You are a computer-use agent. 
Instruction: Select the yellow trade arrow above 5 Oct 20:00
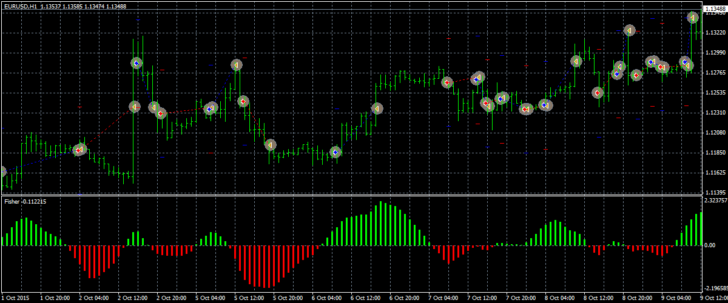270,145
